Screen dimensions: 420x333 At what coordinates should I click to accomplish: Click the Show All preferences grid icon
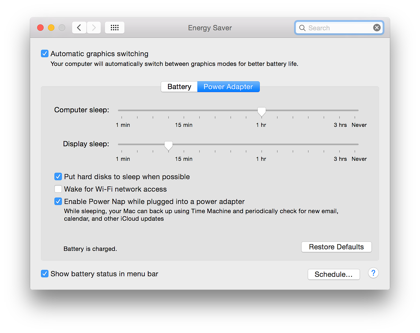(x=115, y=27)
